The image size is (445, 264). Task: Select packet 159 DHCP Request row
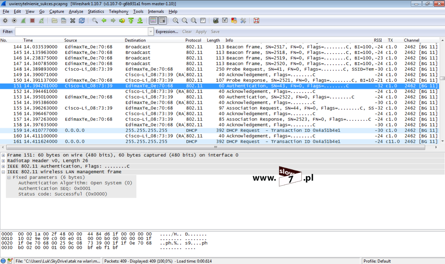pos(220,130)
